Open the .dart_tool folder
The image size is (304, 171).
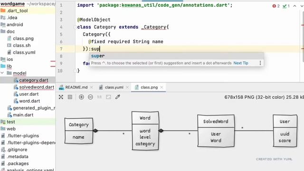(x=17, y=10)
